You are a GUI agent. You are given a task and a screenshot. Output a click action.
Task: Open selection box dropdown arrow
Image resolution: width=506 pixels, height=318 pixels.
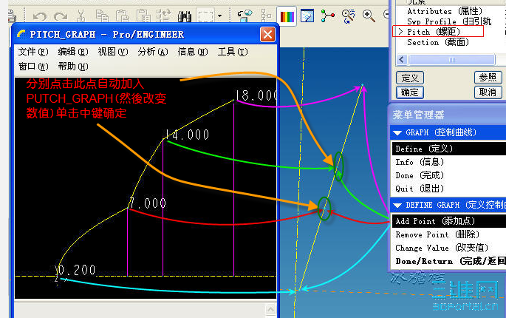click(220, 16)
